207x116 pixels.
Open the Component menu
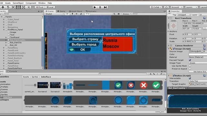(x=31, y=3)
